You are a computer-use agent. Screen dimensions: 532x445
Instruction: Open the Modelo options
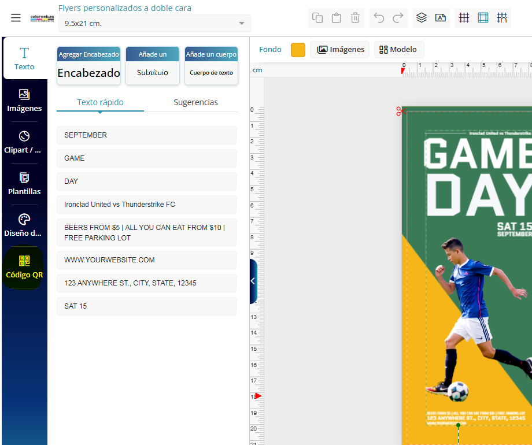[398, 50]
